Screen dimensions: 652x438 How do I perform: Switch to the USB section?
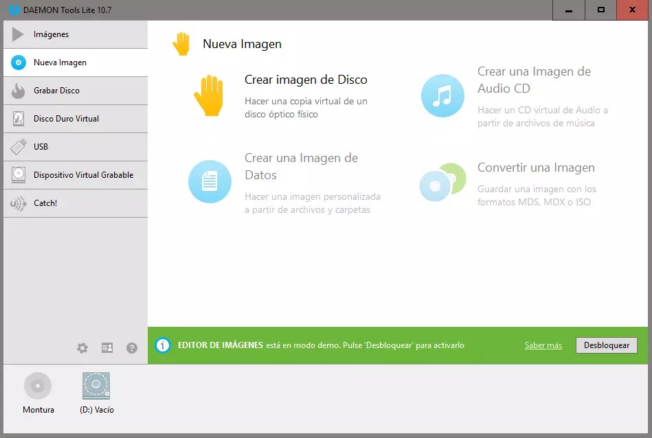coord(76,147)
